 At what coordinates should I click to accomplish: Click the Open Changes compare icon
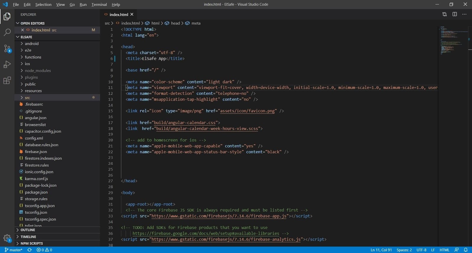(x=445, y=14)
